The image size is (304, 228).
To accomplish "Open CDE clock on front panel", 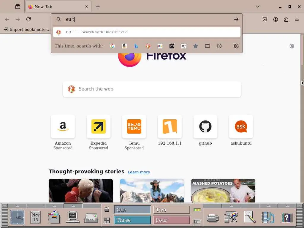I will coord(17,217).
